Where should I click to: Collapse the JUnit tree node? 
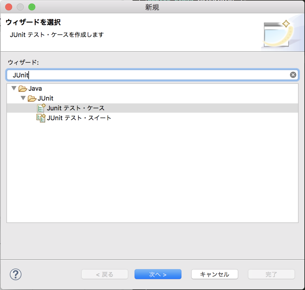click(x=23, y=98)
